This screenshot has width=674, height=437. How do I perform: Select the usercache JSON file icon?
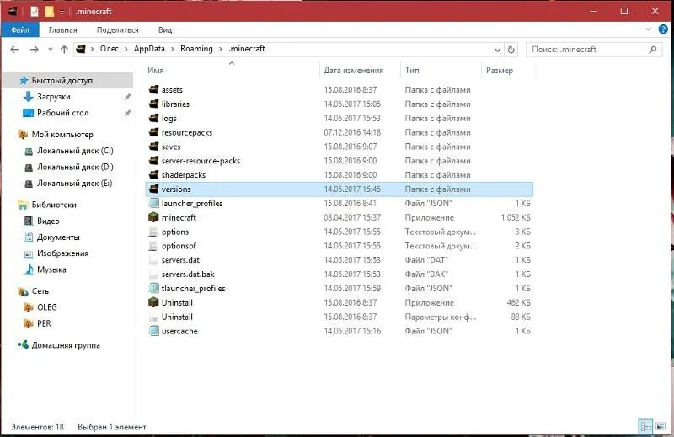point(153,330)
